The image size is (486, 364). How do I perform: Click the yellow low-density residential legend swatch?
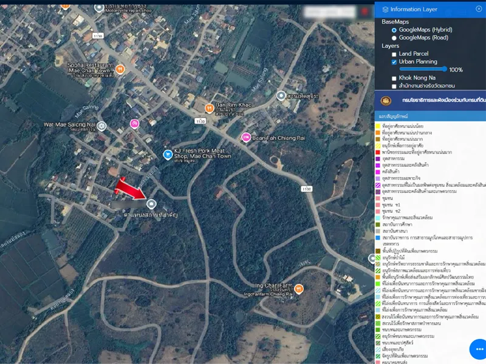pyautogui.click(x=378, y=126)
